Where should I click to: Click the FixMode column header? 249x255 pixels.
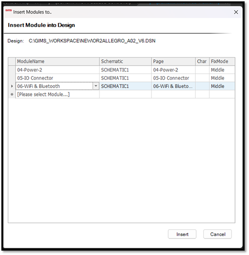[222, 62]
